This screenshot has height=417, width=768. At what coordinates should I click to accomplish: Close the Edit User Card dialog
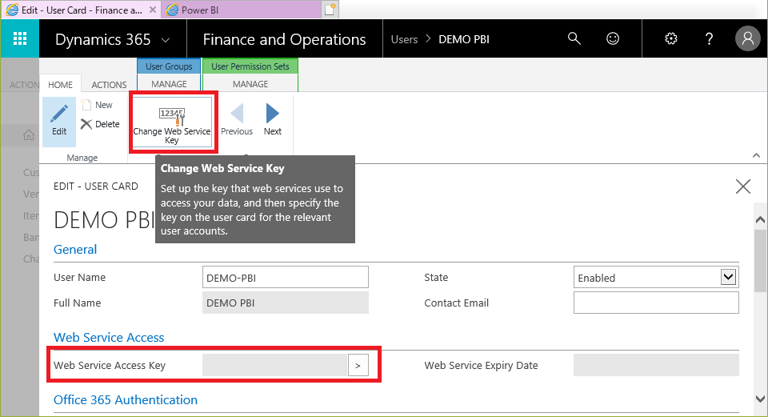743,186
